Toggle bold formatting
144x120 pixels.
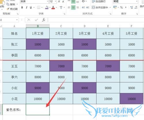point(22,7)
